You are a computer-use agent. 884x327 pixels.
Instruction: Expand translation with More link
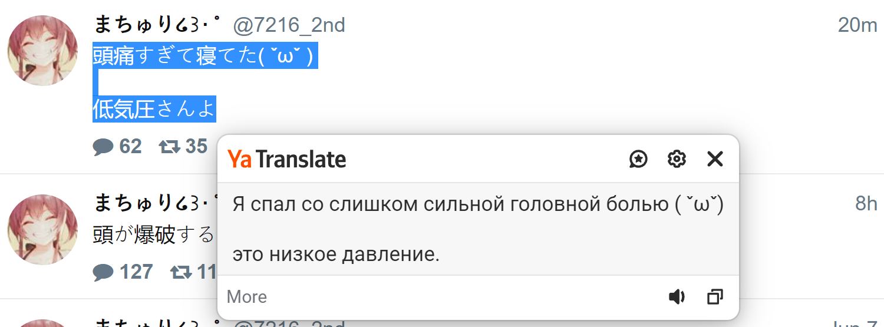(246, 297)
